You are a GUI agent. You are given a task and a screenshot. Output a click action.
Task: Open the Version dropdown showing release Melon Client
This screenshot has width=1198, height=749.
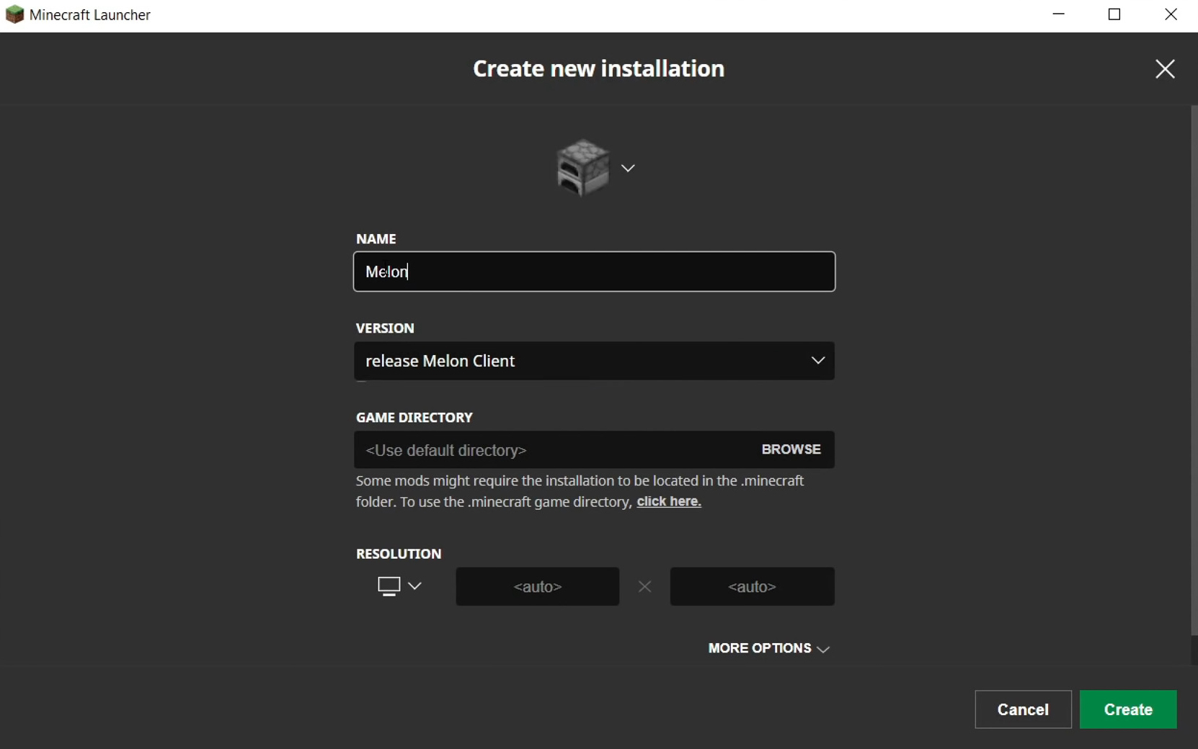tap(594, 361)
